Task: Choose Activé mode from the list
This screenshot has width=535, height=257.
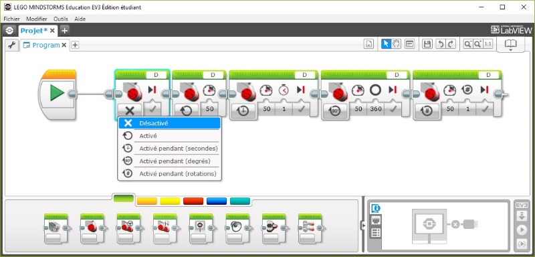Action: click(169, 136)
